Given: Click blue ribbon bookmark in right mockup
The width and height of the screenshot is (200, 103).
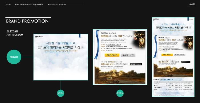Looking at the screenshot, I should pos(155,47).
